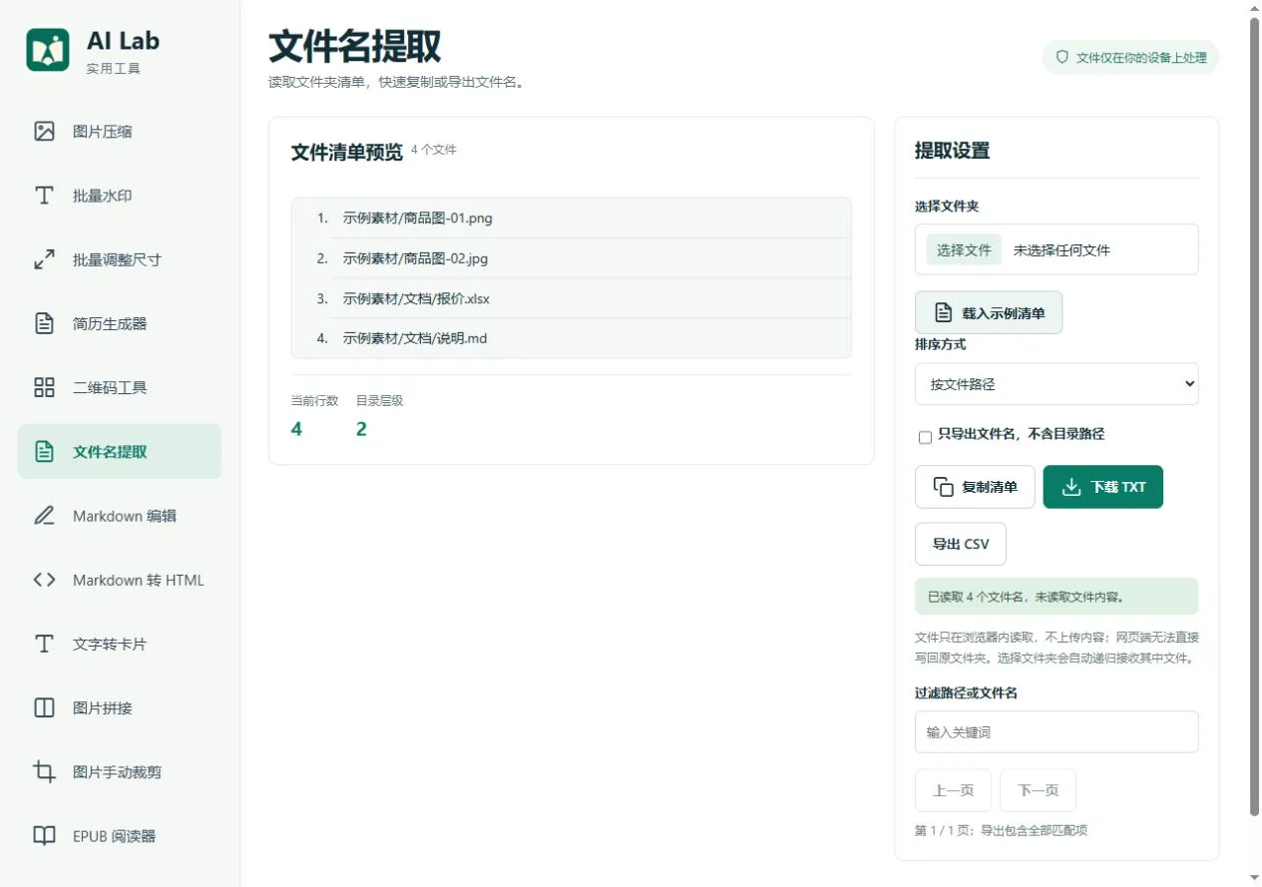
Task: Click the 复制清单 button
Action: pos(975,487)
